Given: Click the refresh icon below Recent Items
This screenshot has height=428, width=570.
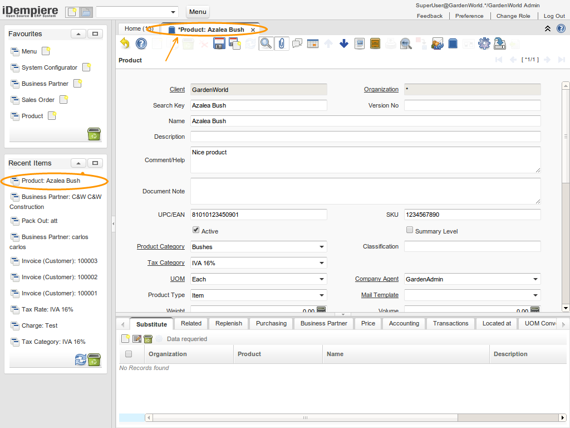Looking at the screenshot, I should point(80,360).
